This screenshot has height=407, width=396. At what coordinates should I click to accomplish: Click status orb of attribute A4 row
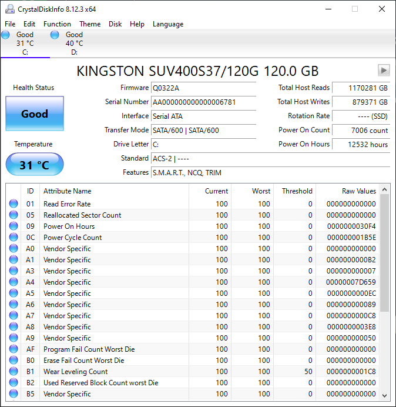coord(14,282)
